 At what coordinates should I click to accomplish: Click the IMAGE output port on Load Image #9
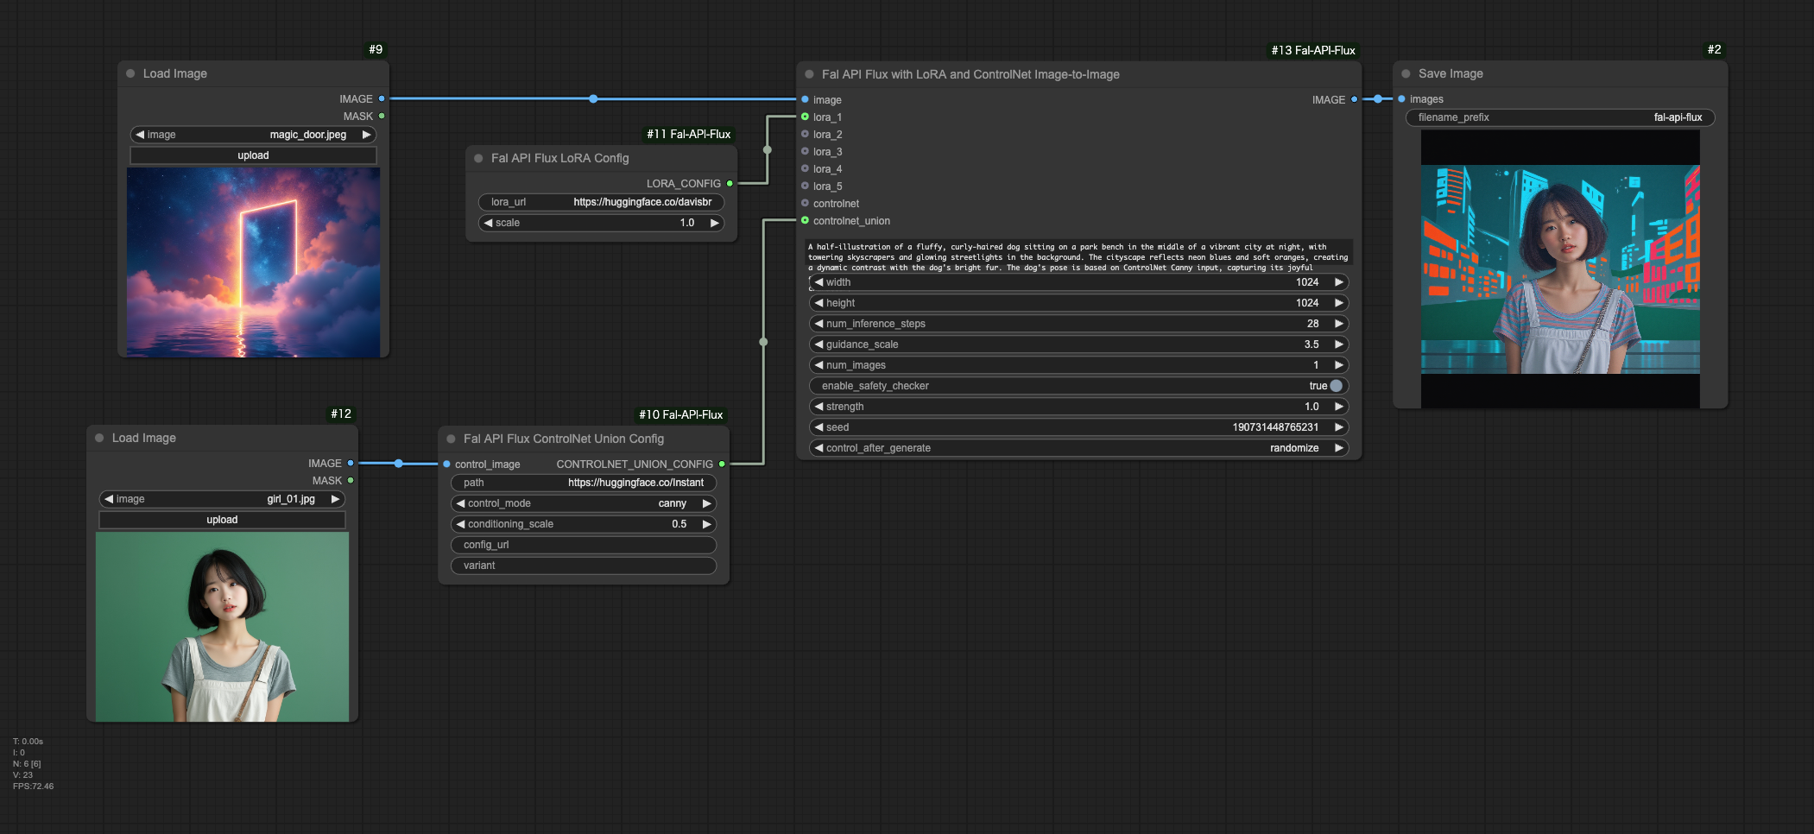(x=382, y=98)
